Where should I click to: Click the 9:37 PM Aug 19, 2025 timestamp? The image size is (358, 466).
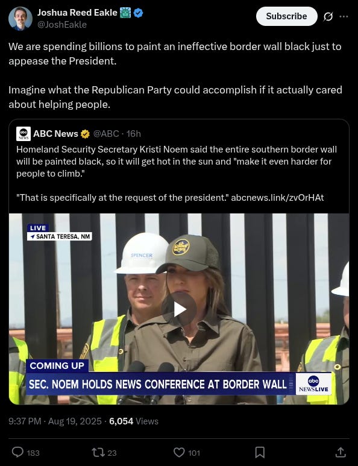pos(55,421)
